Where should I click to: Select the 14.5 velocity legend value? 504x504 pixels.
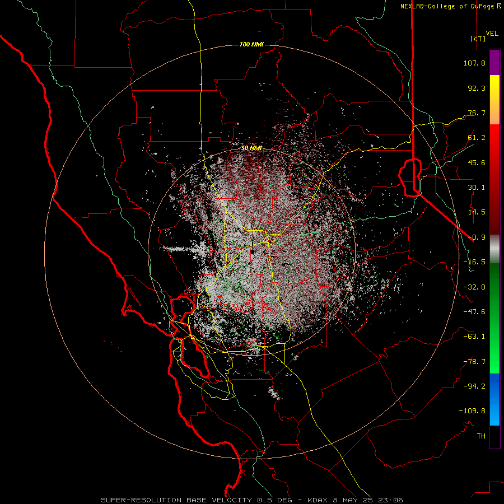[x=477, y=212]
